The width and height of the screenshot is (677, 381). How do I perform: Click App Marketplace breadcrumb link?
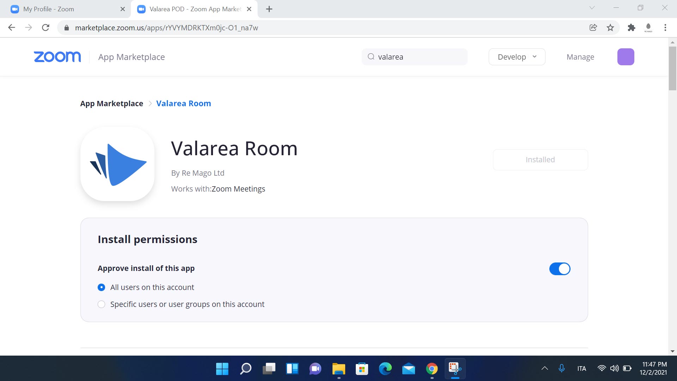tap(111, 103)
